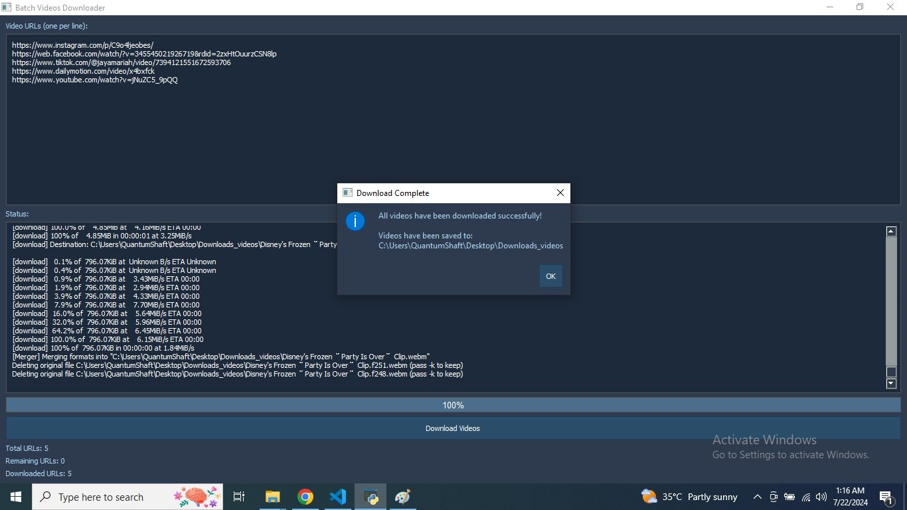Open the Paint app from the taskbar
This screenshot has height=510, width=907.
coord(402,497)
